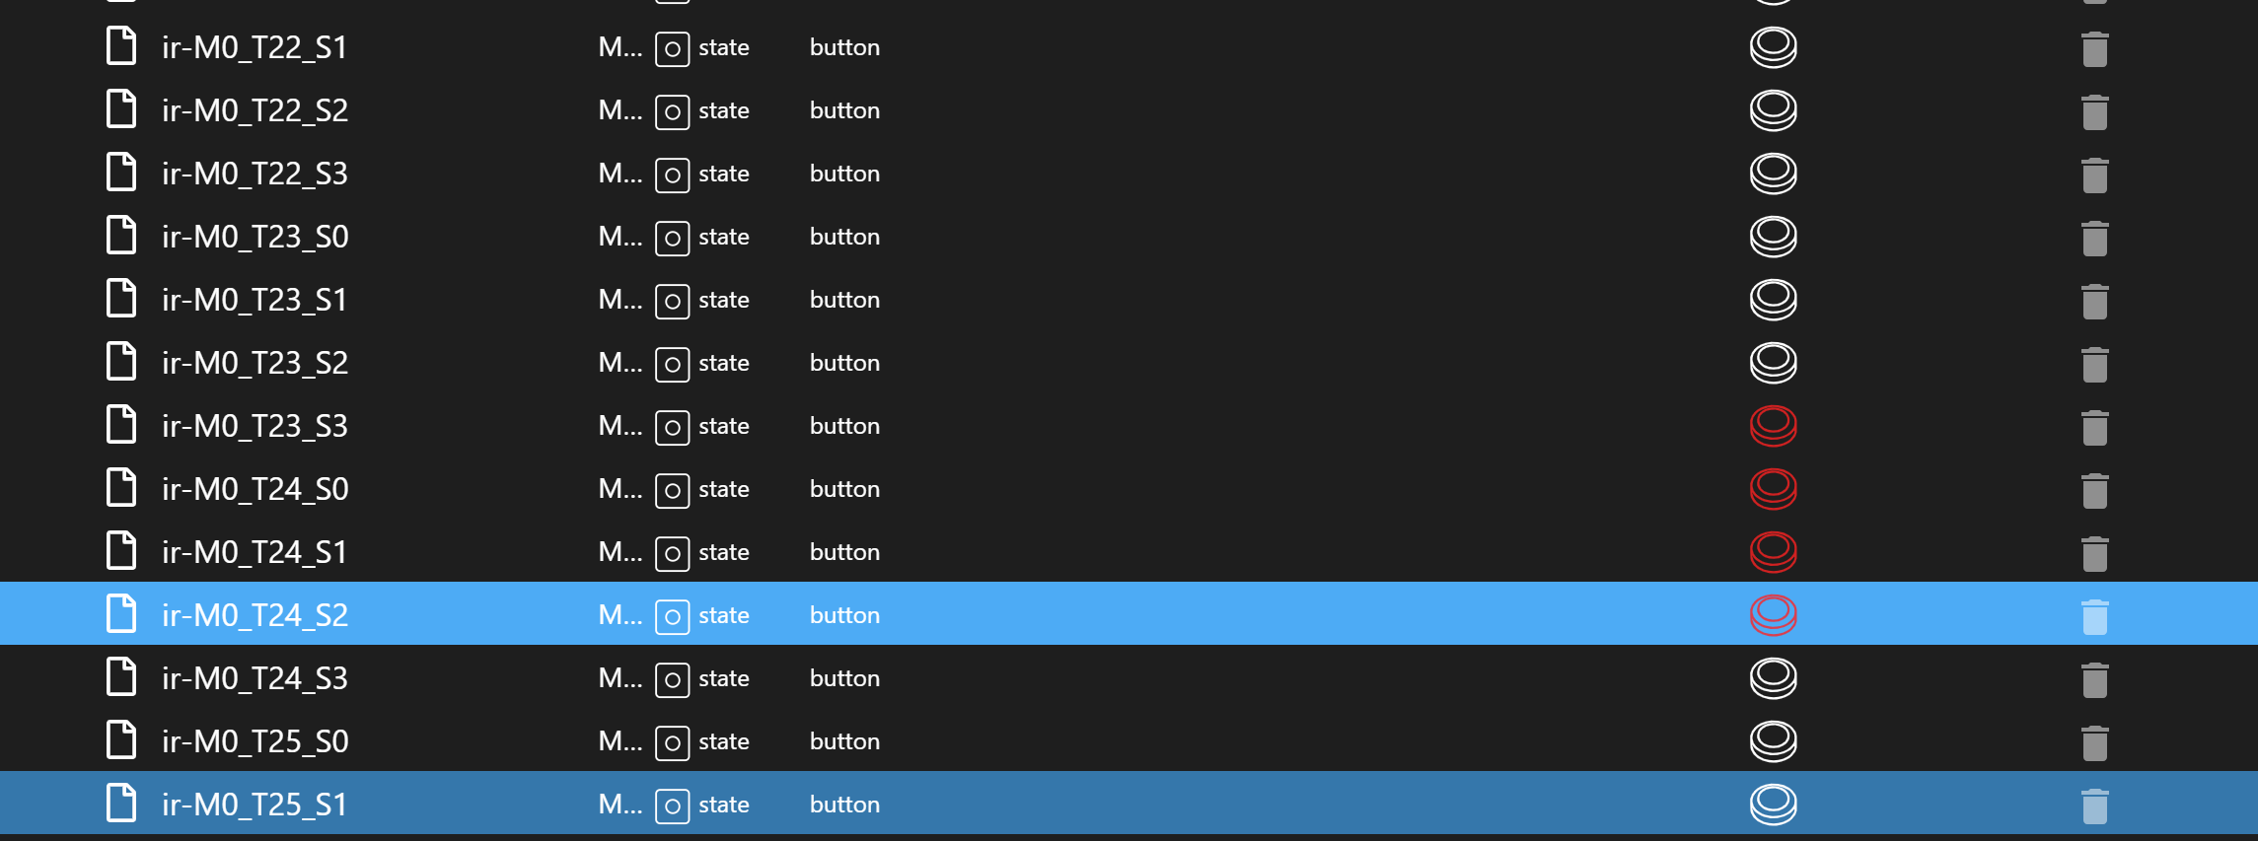Image resolution: width=2258 pixels, height=841 pixels.
Task: Click trash icon for ir-M0_T22_S3
Action: tap(2094, 175)
